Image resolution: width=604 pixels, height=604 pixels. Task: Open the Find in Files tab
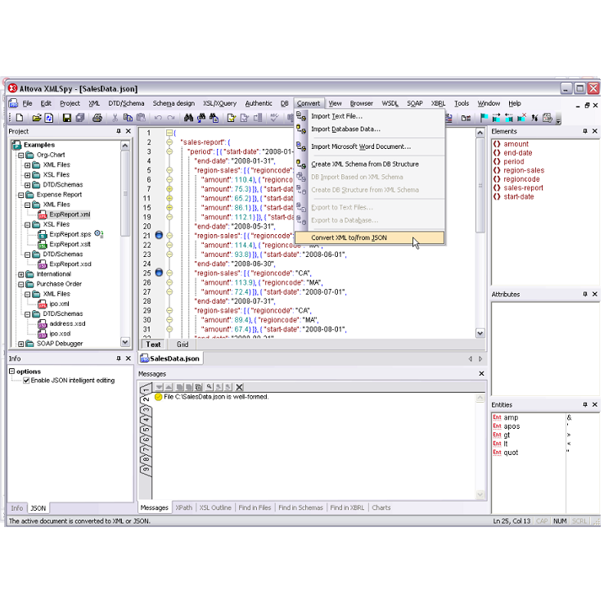255,507
